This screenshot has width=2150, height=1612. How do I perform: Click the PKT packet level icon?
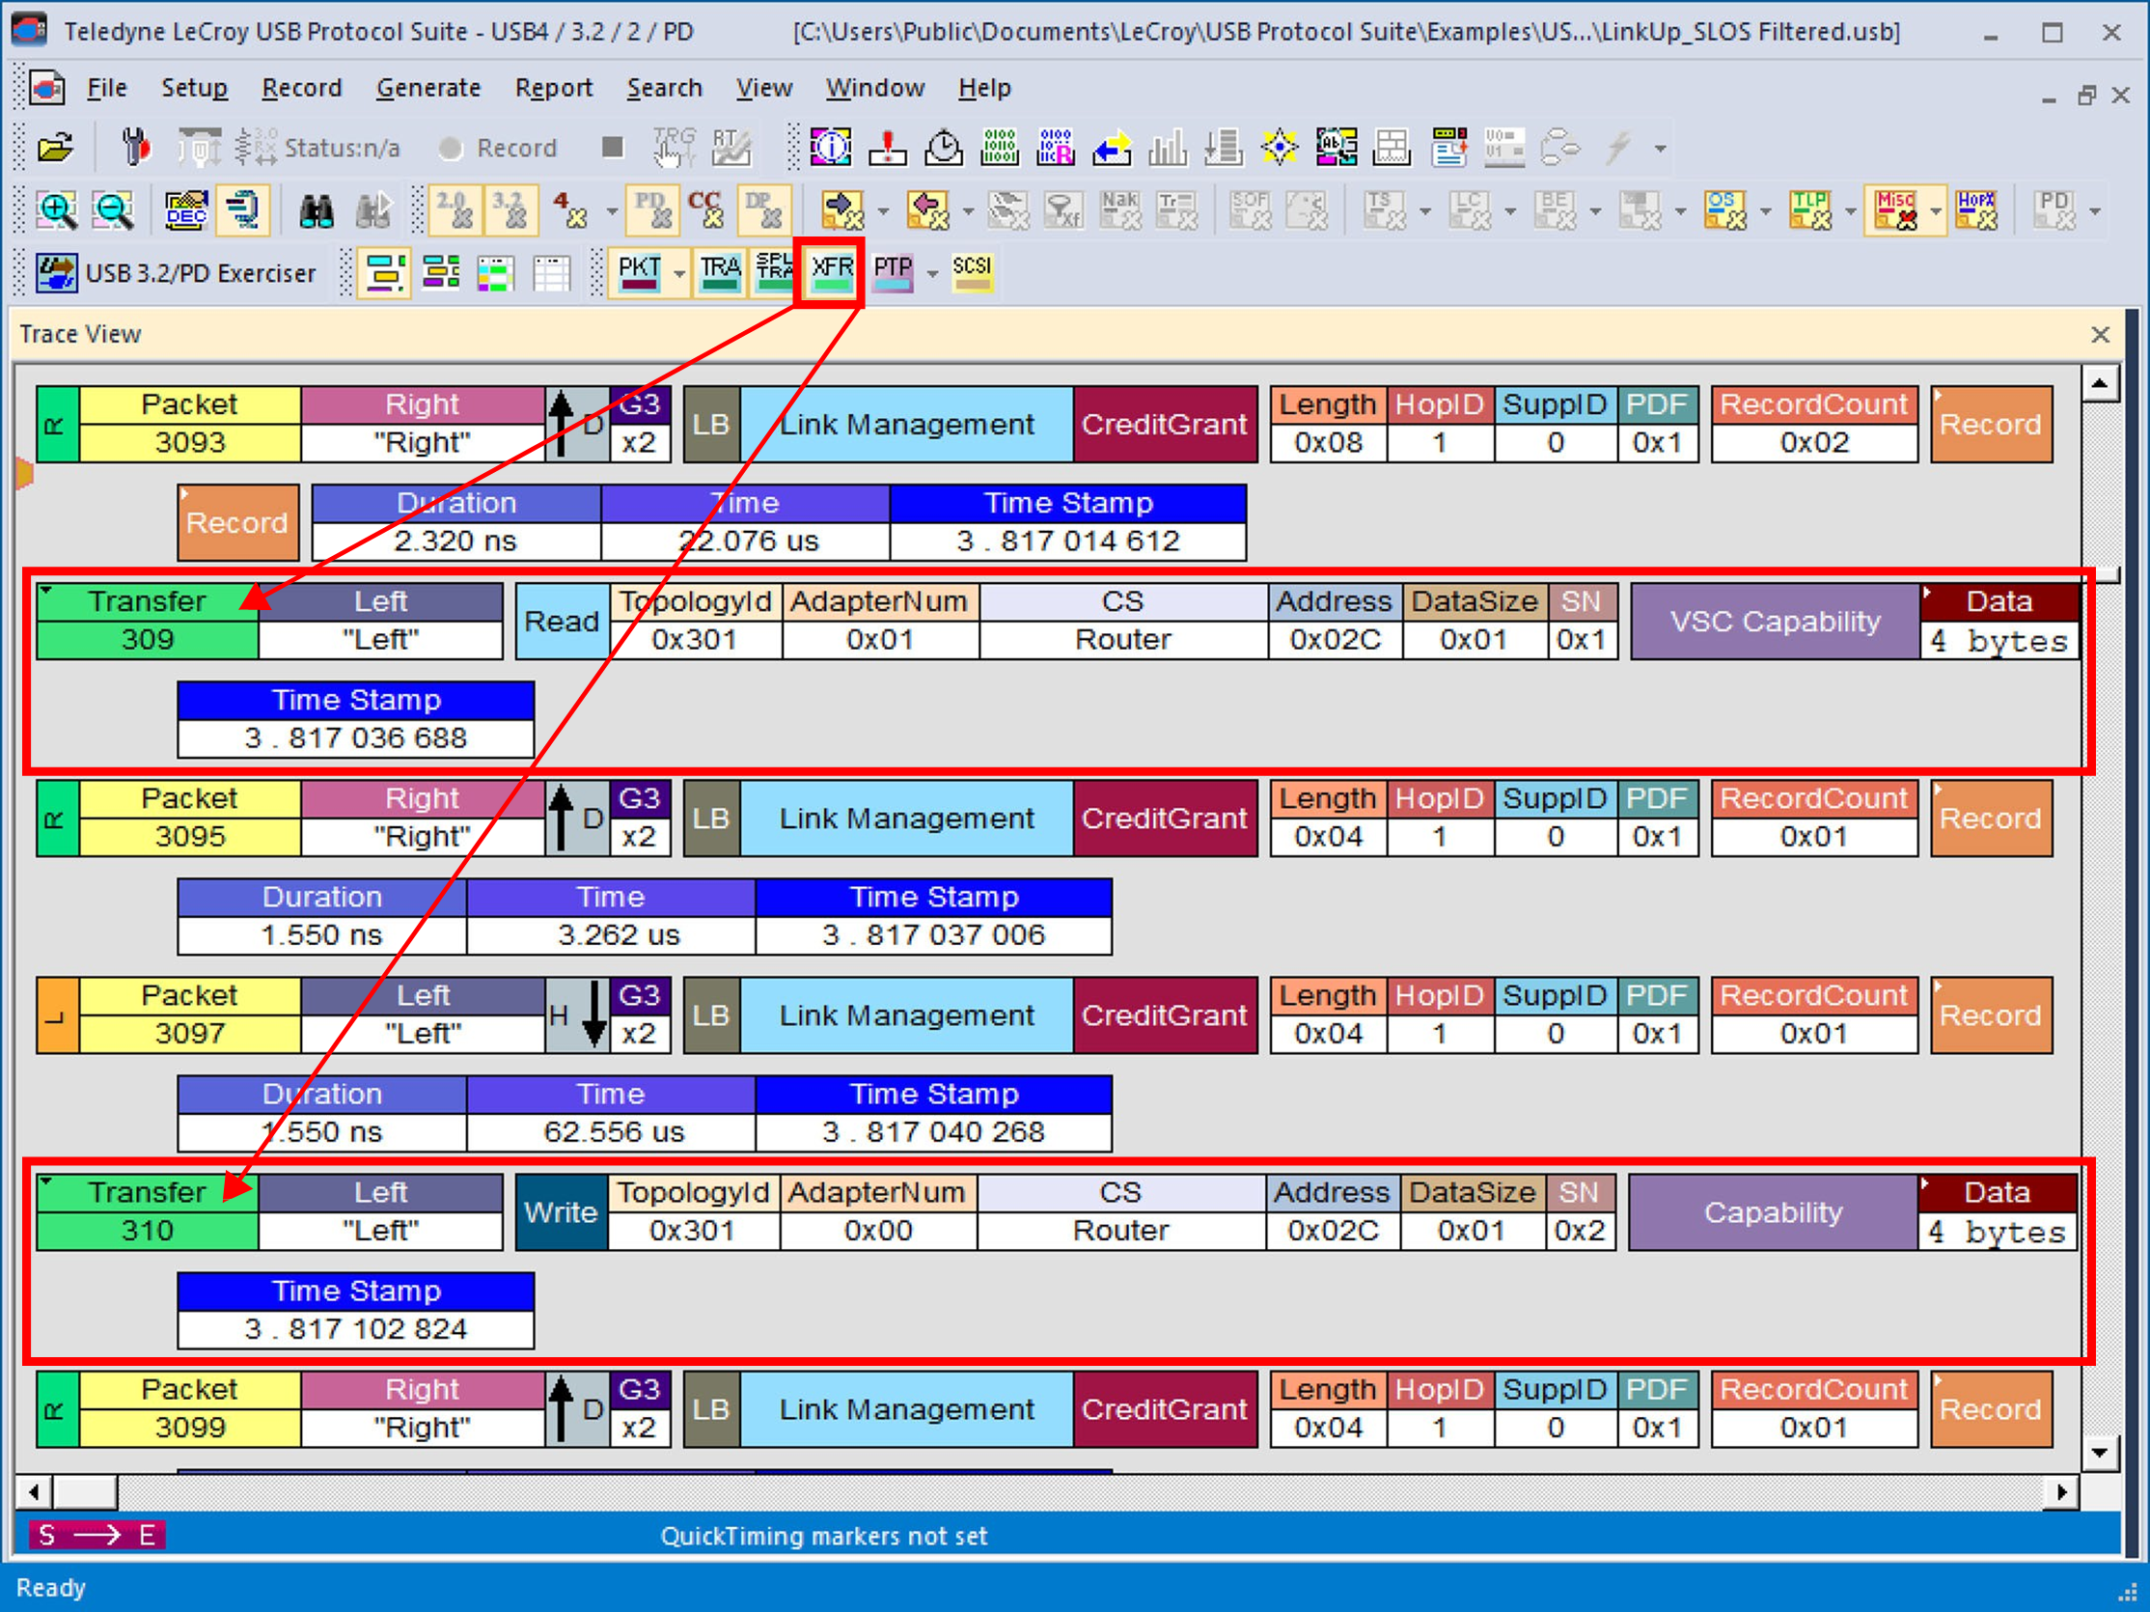point(639,273)
